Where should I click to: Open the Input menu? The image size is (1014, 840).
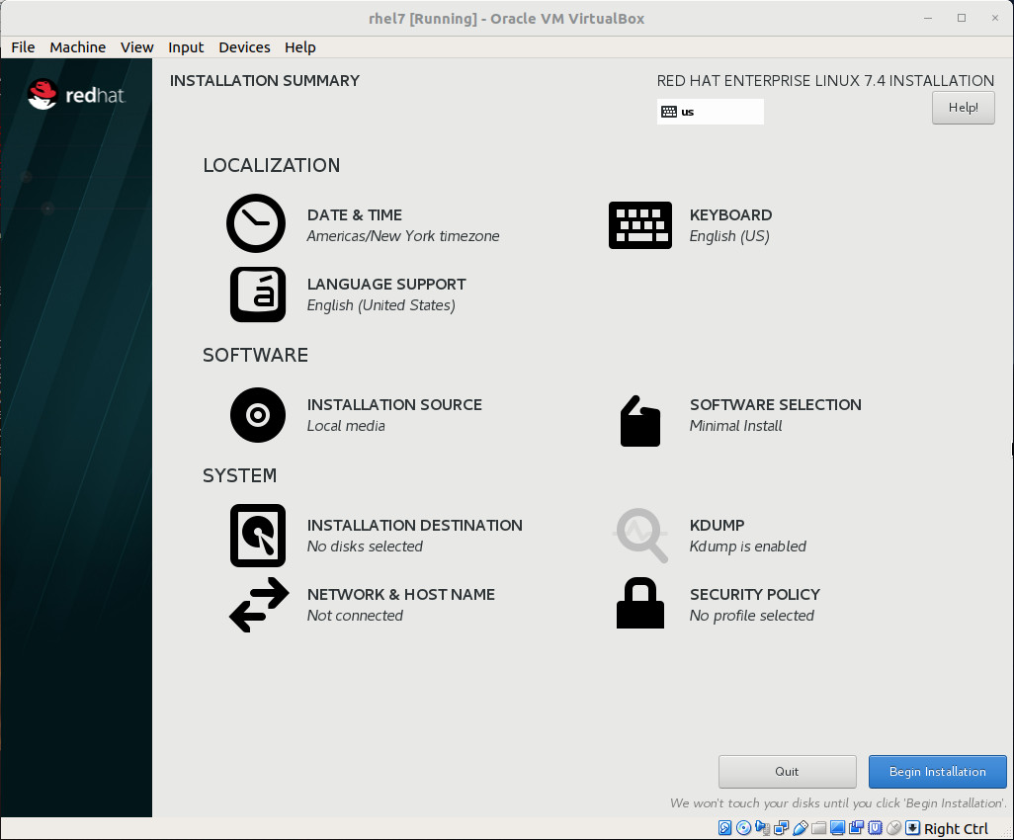186,47
